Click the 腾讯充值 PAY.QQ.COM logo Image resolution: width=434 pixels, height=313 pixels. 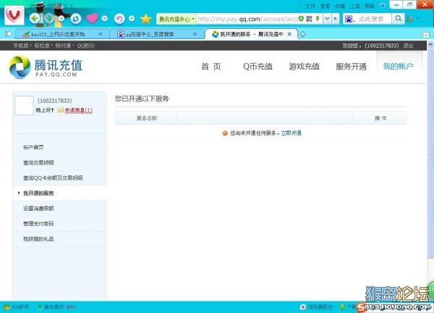click(46, 67)
